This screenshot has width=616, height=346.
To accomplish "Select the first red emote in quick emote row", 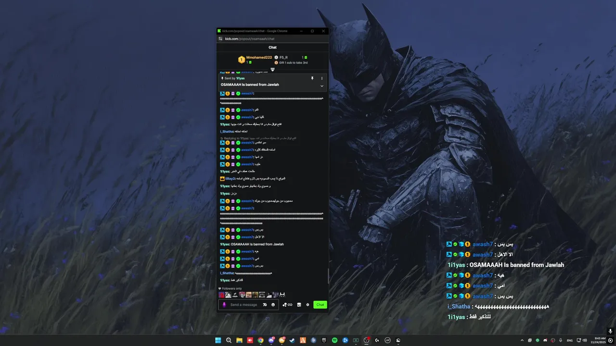I will pos(222,295).
